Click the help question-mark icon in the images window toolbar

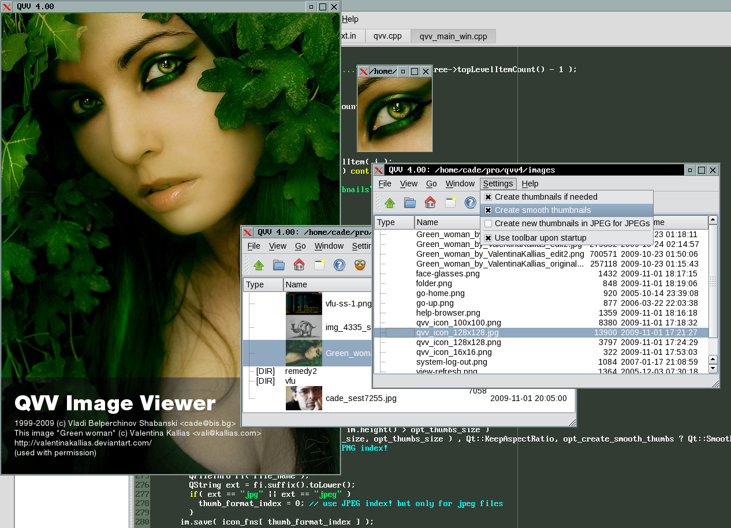coord(471,203)
